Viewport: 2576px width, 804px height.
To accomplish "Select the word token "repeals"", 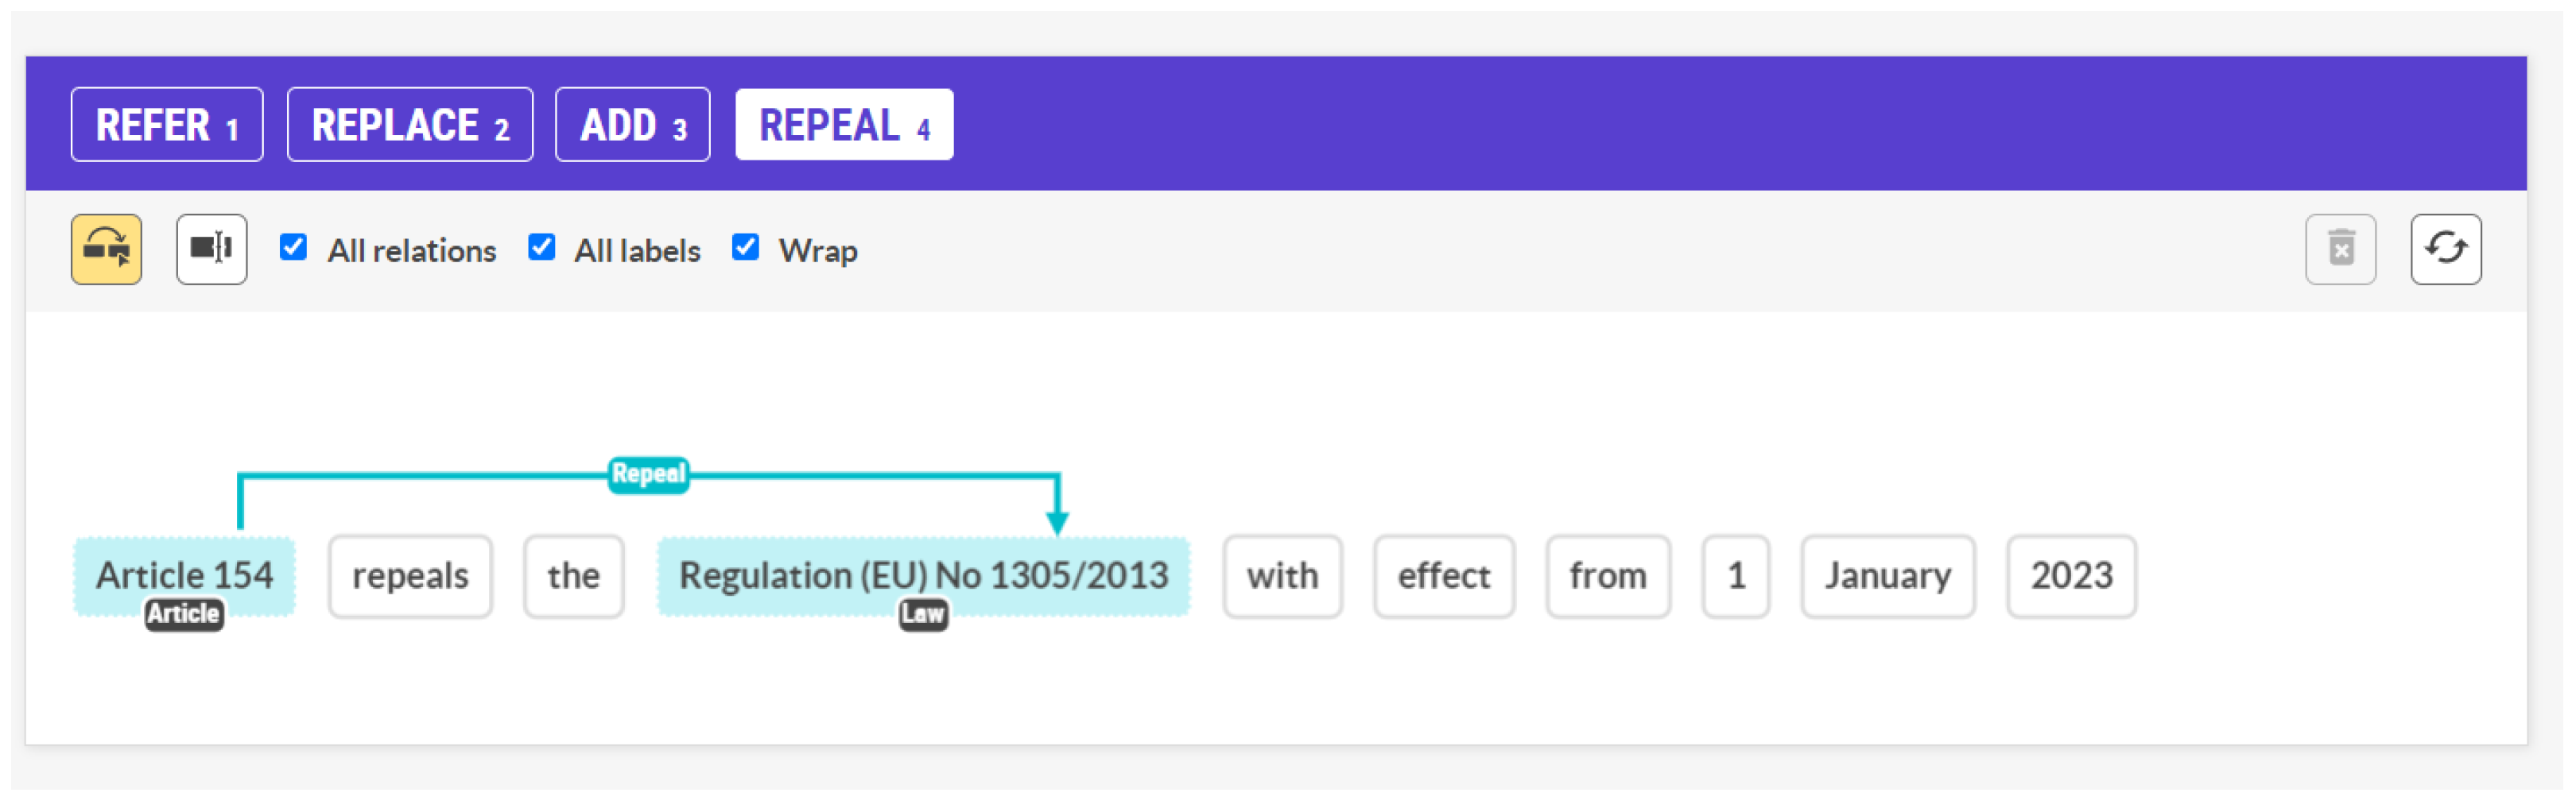I will click(x=410, y=576).
